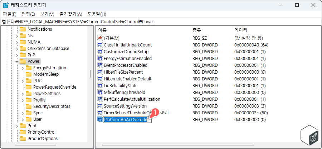Click the PowerRequestOverride folder icon
The image size is (322, 149).
pyautogui.click(x=29, y=87)
